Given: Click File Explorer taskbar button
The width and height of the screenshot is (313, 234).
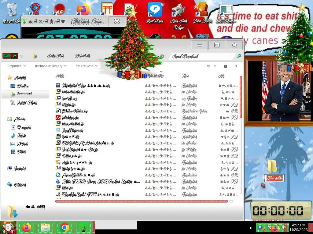Looking at the screenshot, I should (46, 227).
